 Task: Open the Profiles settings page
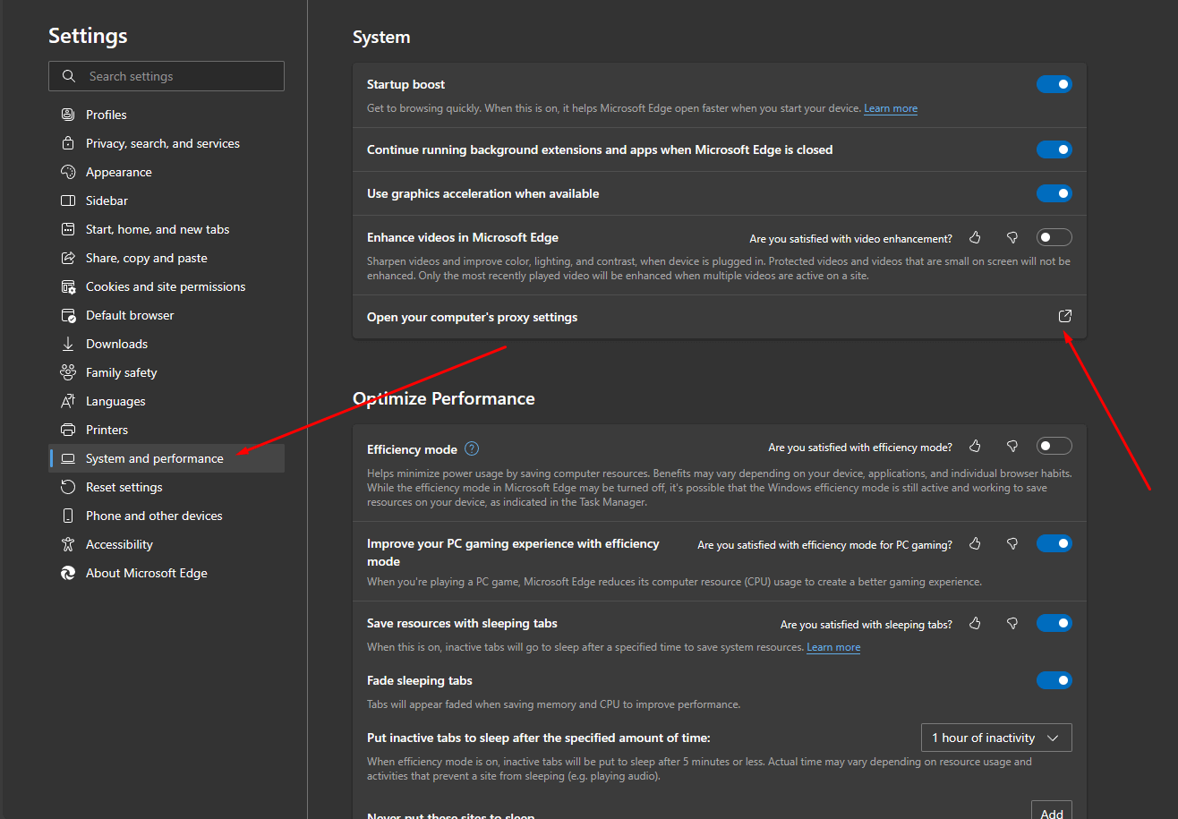pyautogui.click(x=166, y=115)
